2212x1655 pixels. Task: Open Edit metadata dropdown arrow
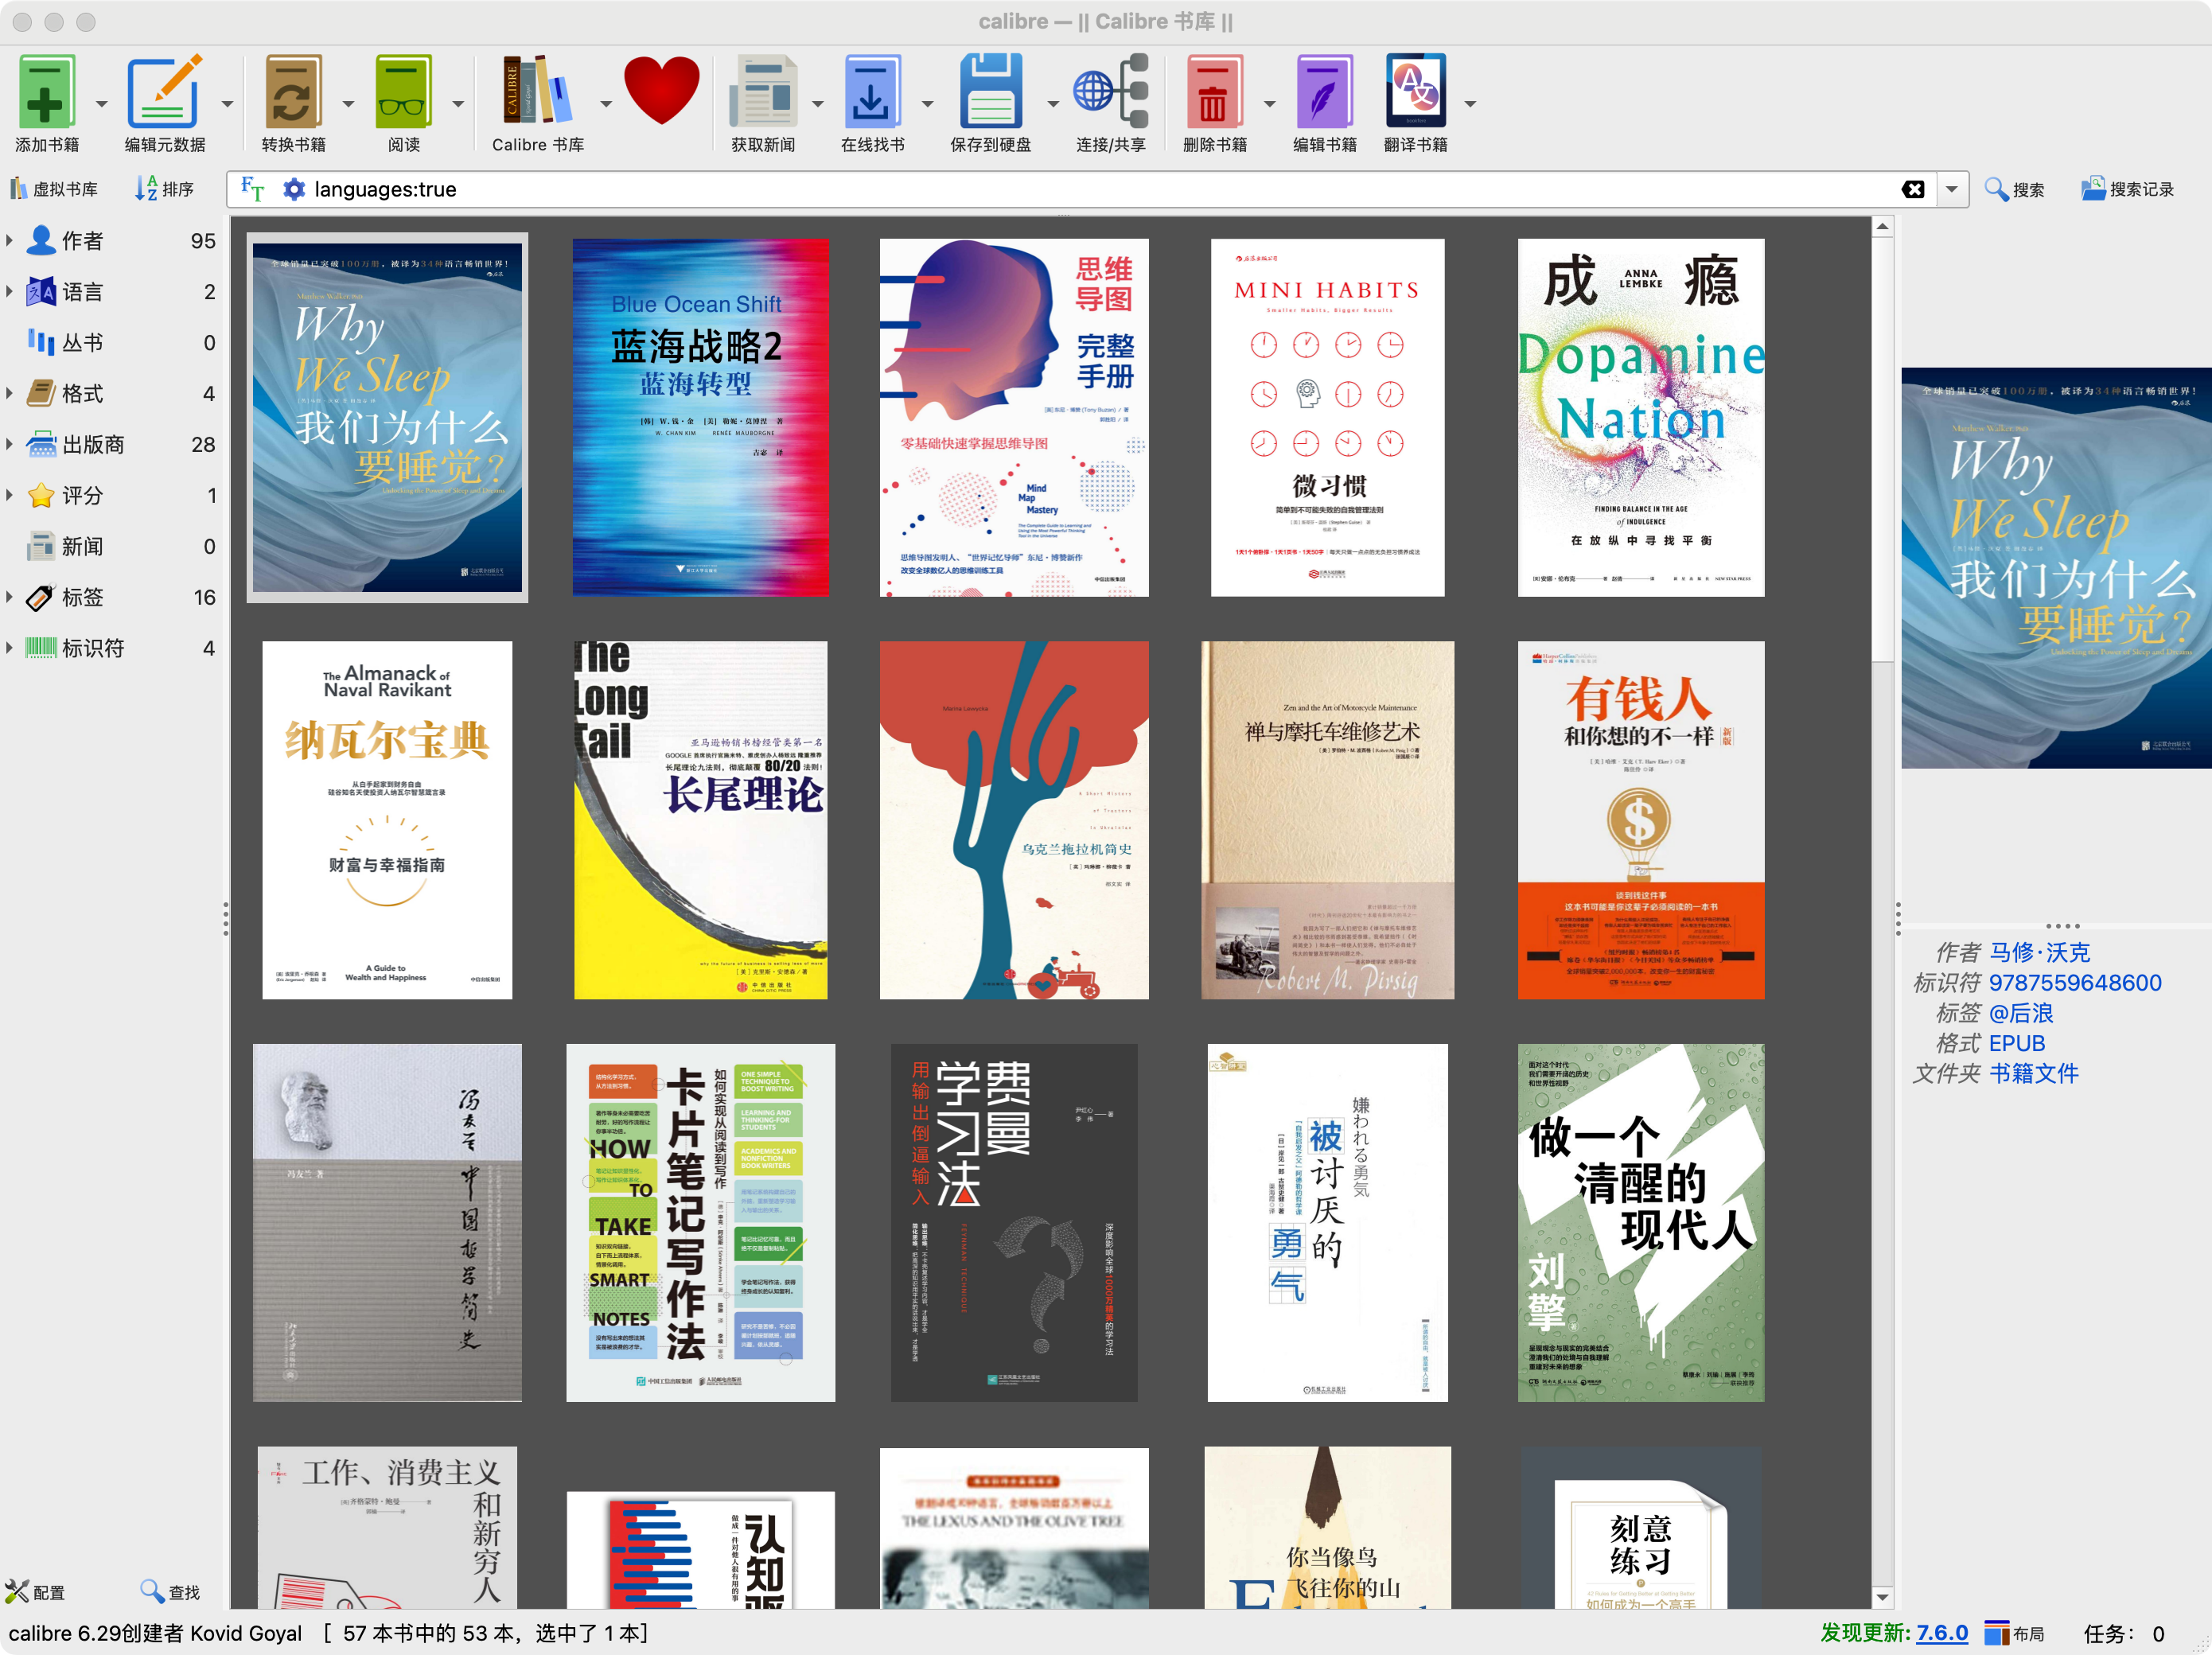click(227, 104)
